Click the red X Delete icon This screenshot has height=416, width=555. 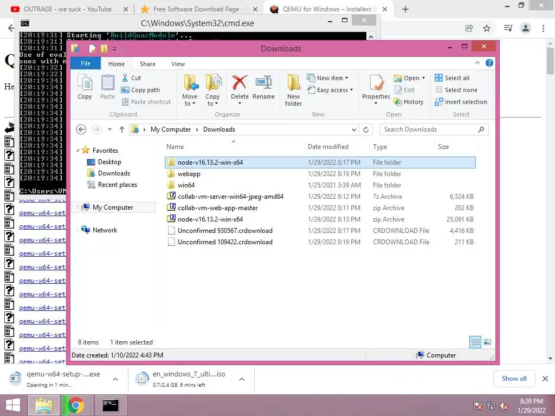(x=240, y=83)
